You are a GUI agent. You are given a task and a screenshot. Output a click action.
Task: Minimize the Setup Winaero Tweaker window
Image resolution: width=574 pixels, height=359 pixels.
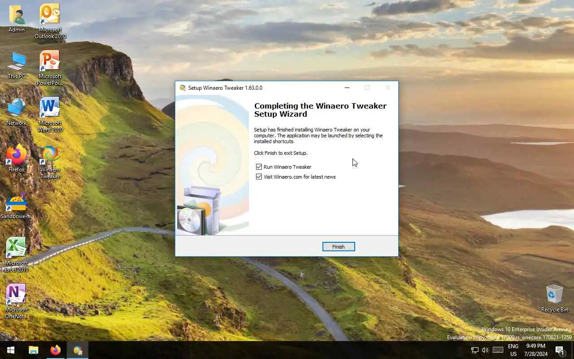347,88
